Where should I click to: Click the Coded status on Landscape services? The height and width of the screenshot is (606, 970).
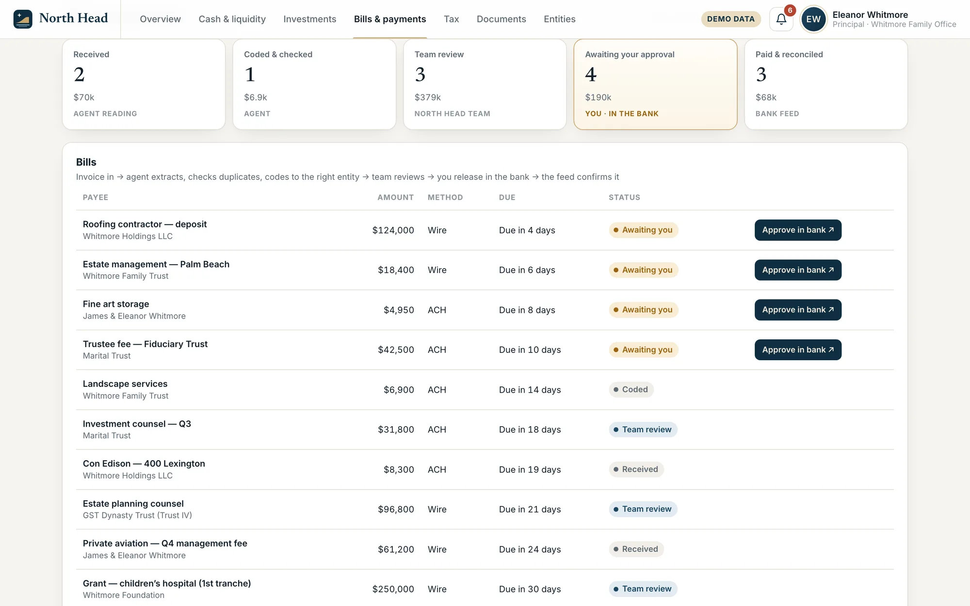(631, 390)
